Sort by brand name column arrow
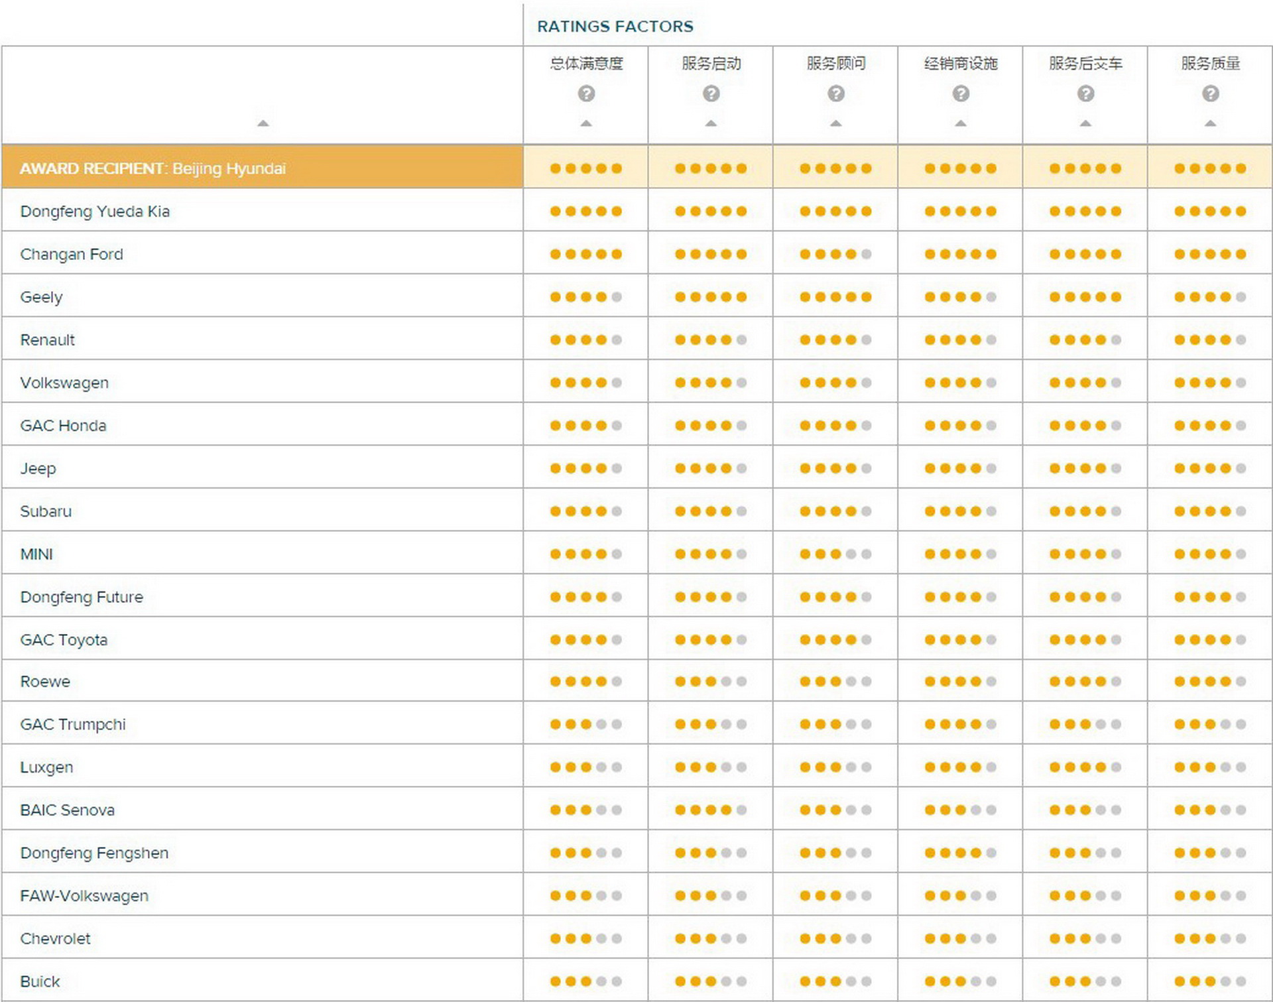Image resolution: width=1273 pixels, height=1002 pixels. tap(263, 123)
